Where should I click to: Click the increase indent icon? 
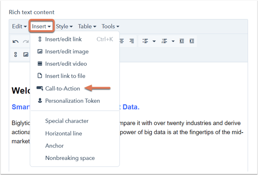[192, 41]
